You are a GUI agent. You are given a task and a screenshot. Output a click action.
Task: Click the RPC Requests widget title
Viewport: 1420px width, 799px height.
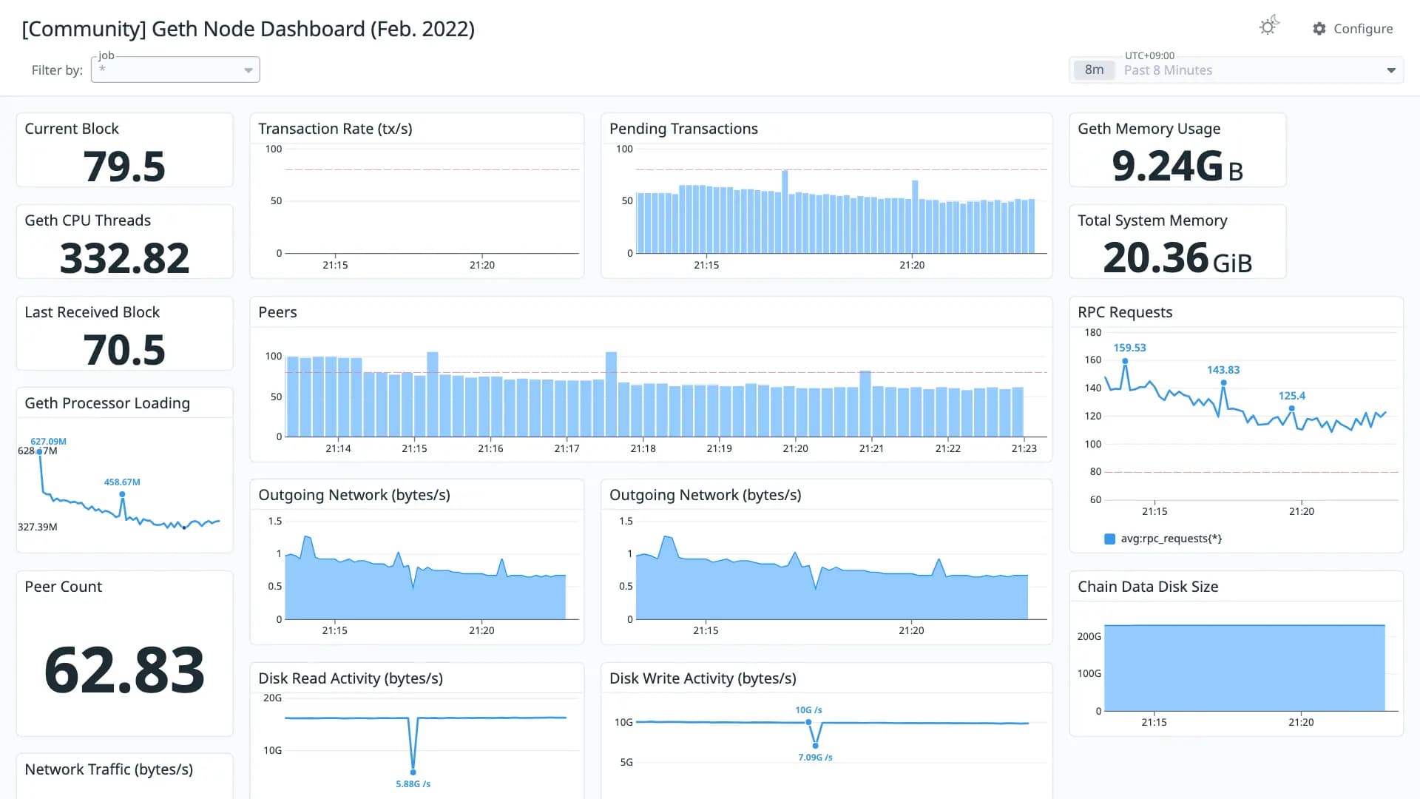coord(1125,312)
